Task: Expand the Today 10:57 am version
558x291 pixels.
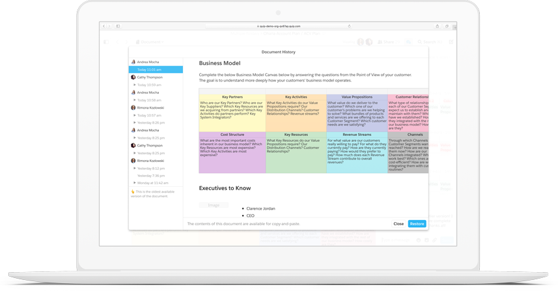Action: click(135, 115)
